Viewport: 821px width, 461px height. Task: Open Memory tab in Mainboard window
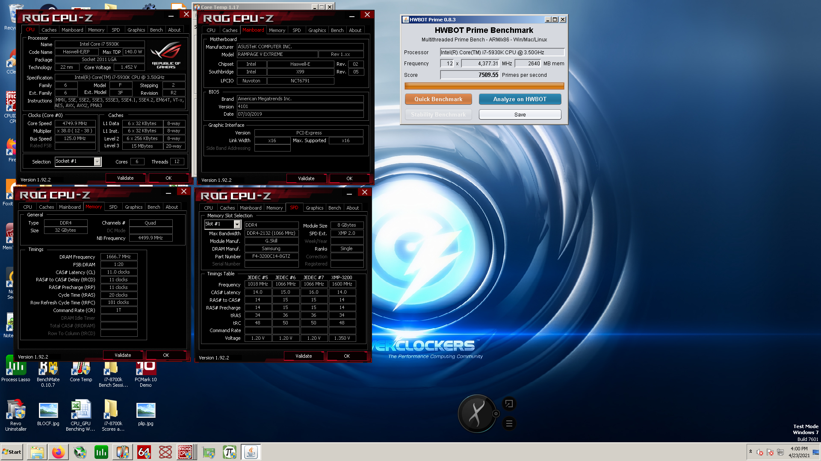pyautogui.click(x=277, y=30)
